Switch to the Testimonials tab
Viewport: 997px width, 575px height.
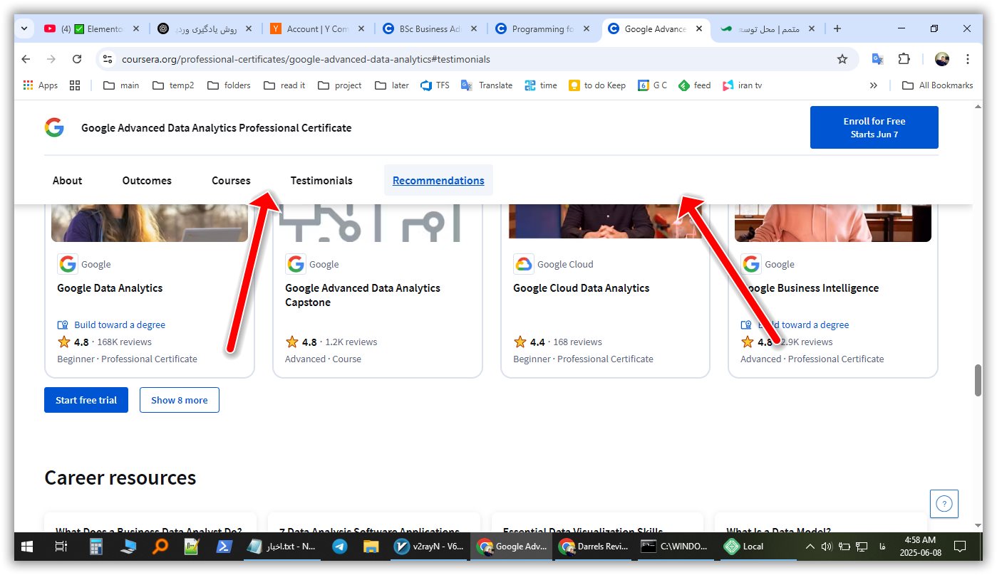[321, 180]
